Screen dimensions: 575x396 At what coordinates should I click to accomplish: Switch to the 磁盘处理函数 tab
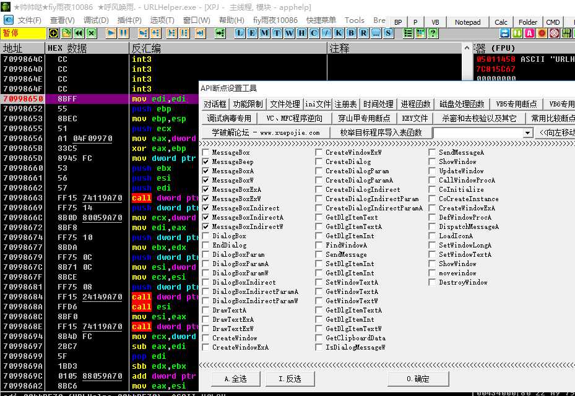tap(462, 104)
